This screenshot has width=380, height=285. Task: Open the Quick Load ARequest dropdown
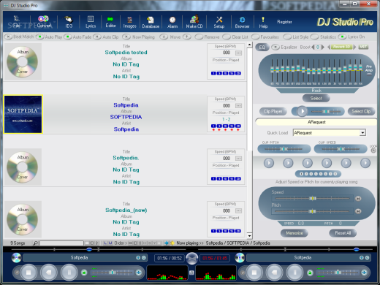[x=362, y=133]
